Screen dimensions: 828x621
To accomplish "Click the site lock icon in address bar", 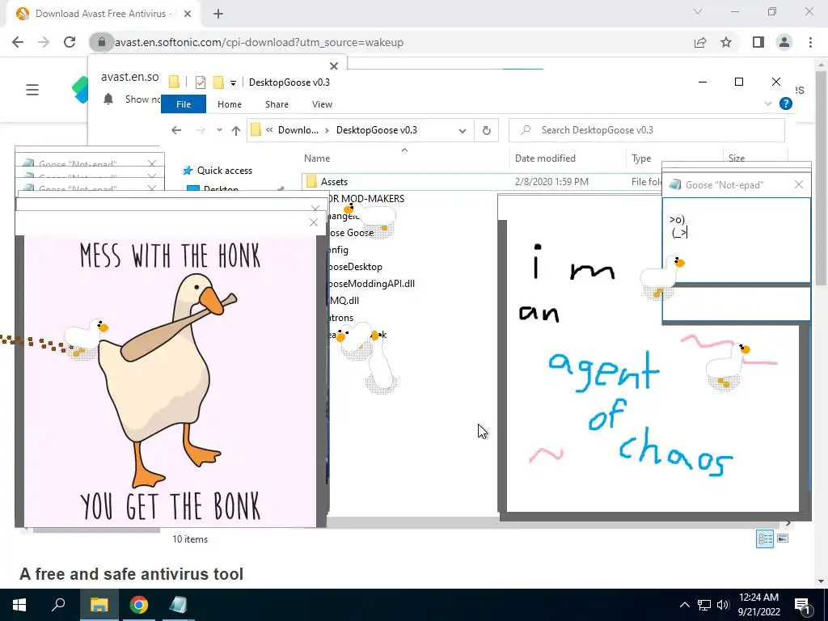I will (101, 42).
